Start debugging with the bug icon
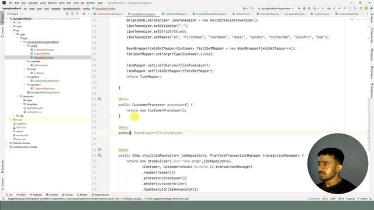The height and width of the screenshot is (210, 374). 304,8
